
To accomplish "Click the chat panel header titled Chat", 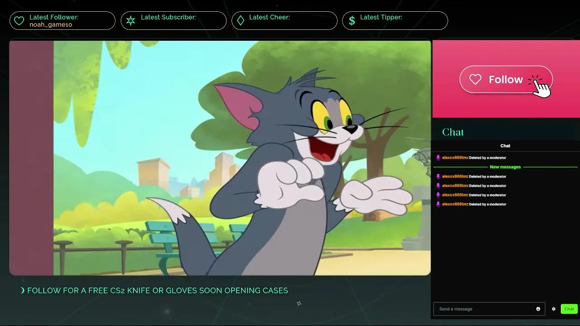I will 505,146.
